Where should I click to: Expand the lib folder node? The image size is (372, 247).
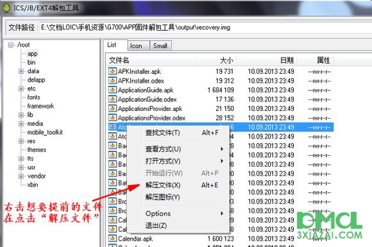click(21, 115)
